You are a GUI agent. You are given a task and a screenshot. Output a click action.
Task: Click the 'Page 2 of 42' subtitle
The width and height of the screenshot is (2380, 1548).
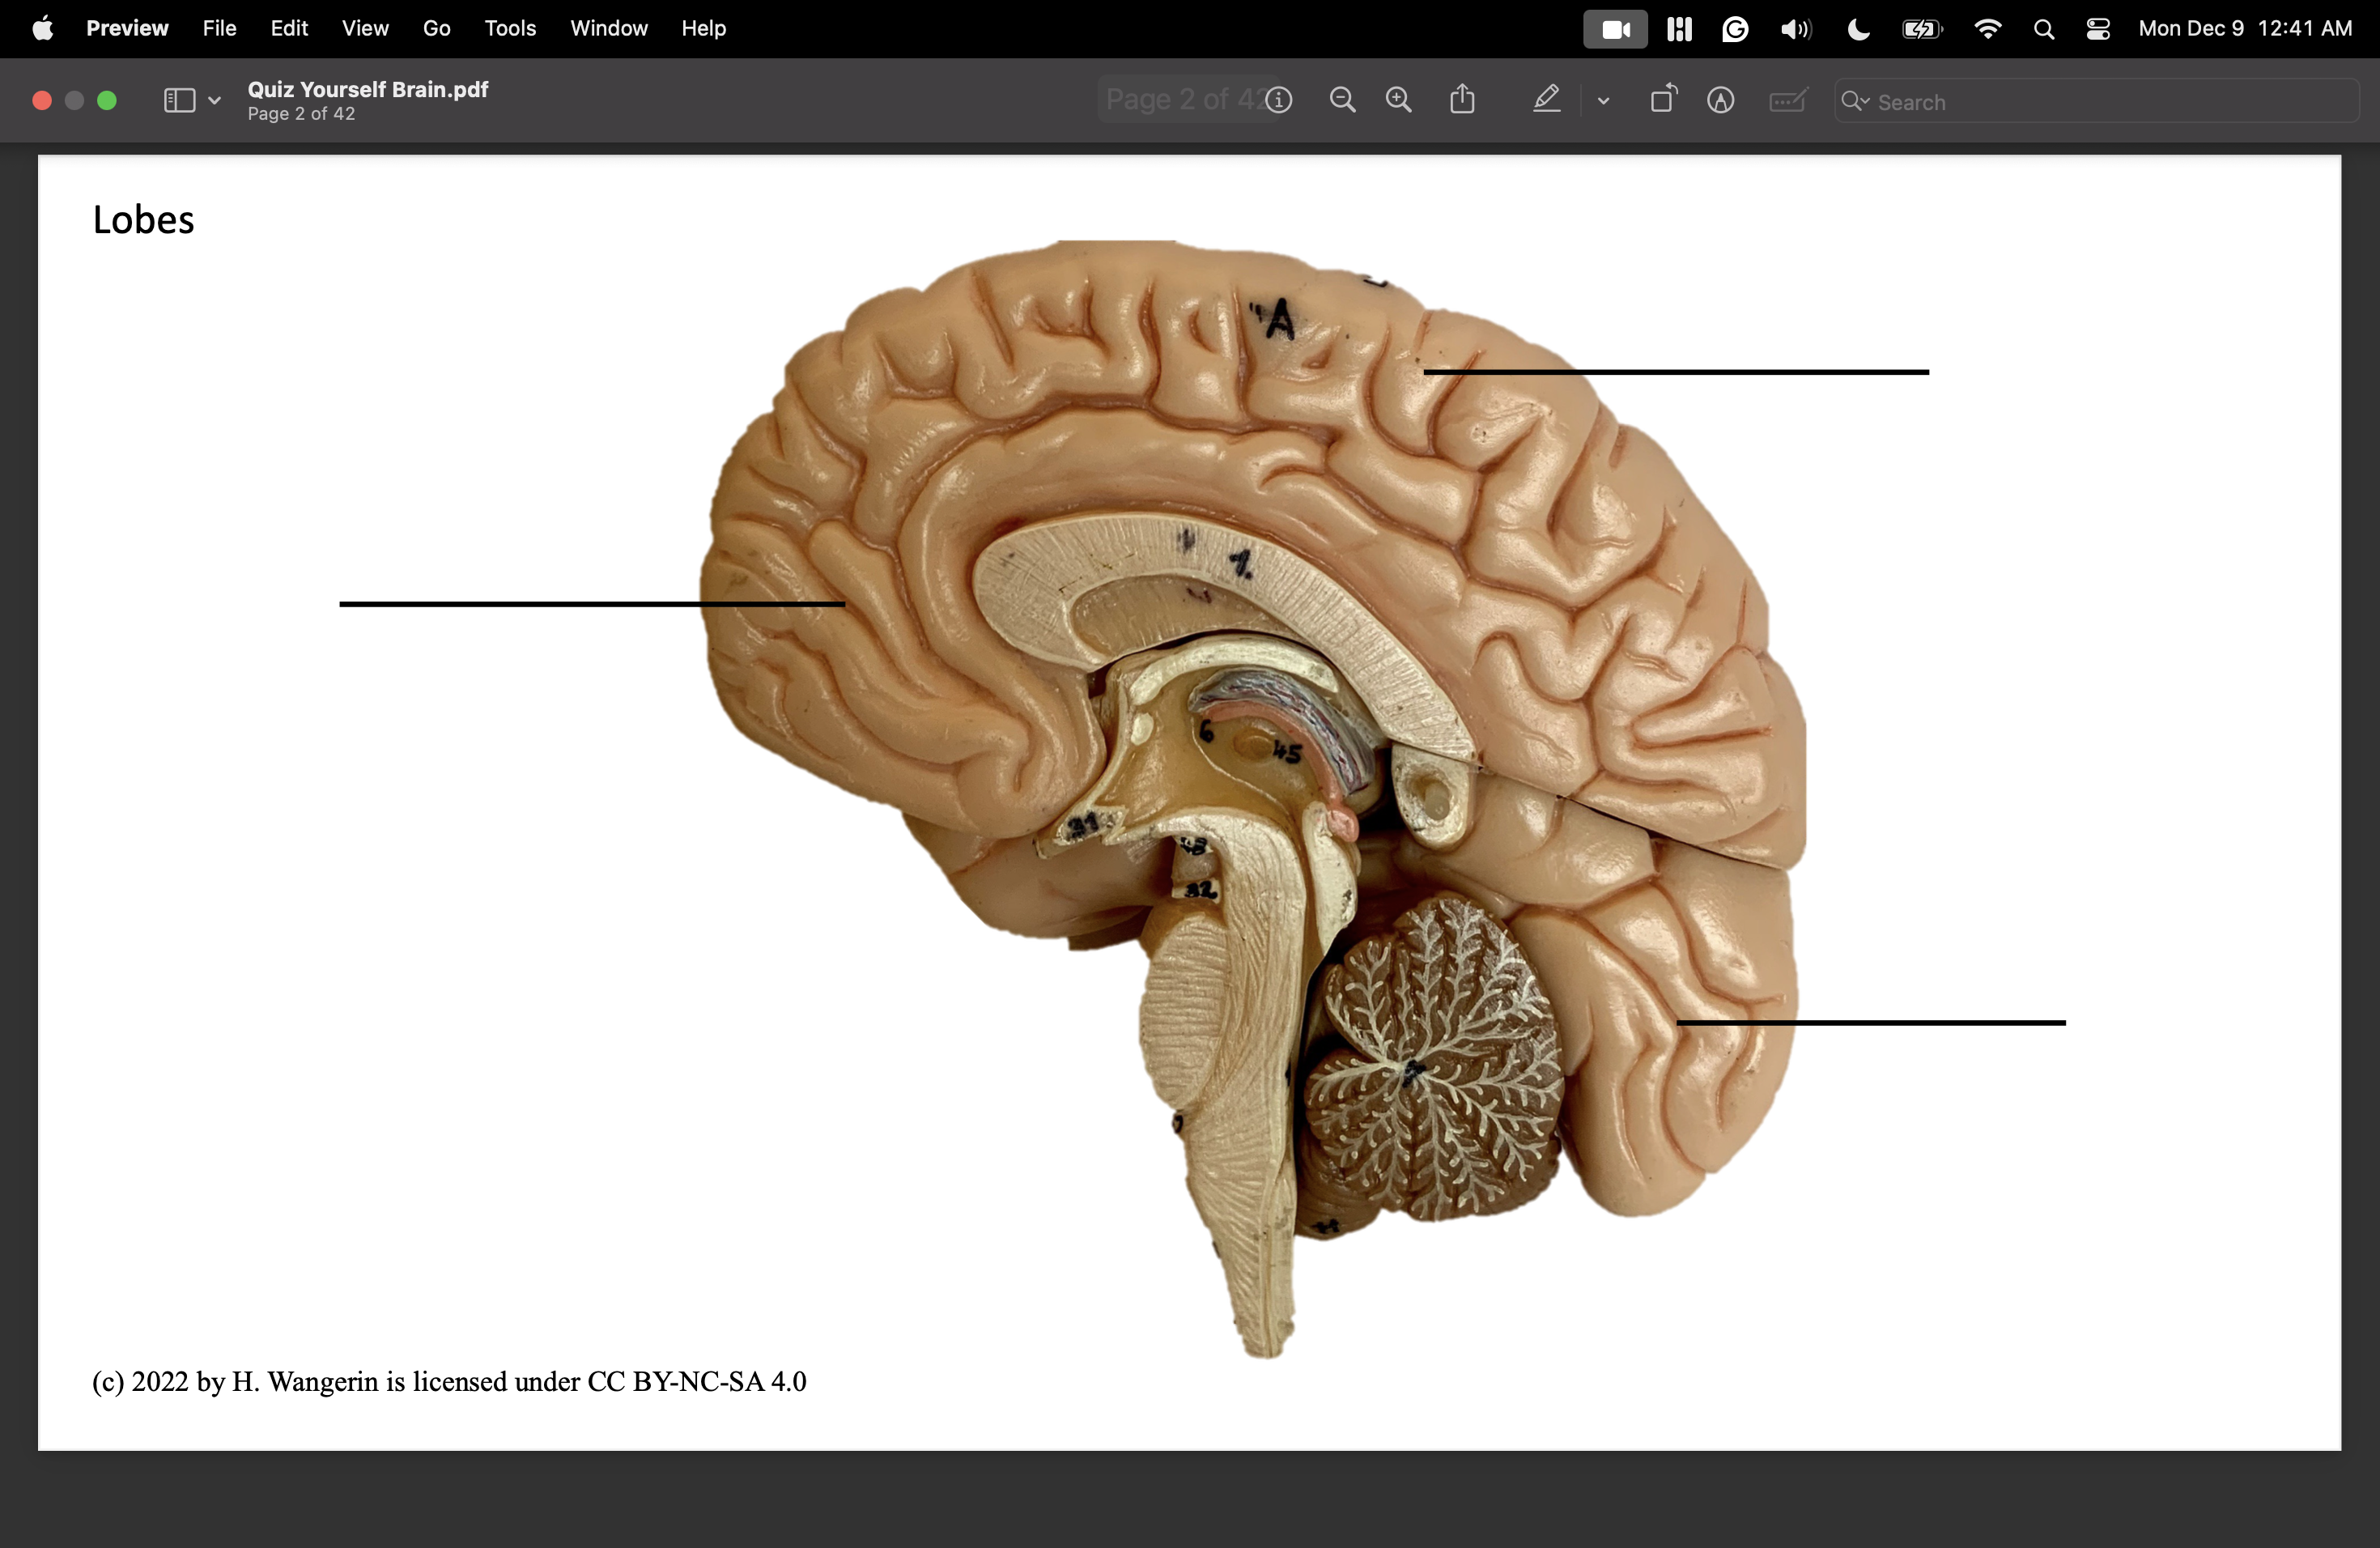301,114
